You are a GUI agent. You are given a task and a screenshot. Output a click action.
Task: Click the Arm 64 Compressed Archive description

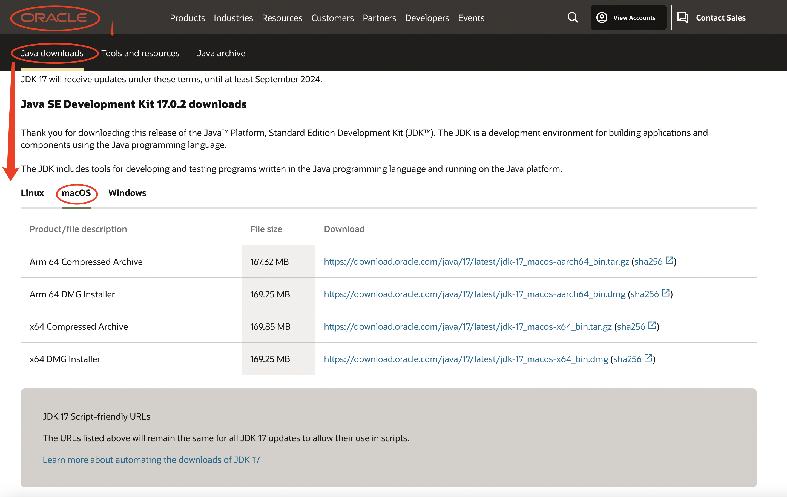click(x=86, y=262)
